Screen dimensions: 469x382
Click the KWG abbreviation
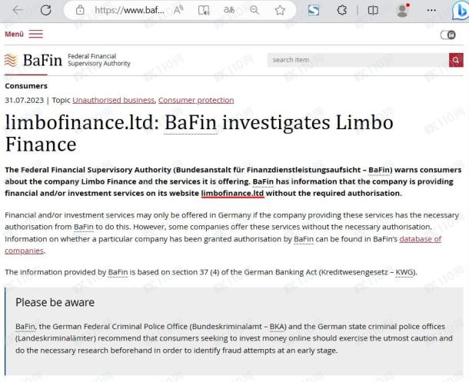[x=404, y=272]
